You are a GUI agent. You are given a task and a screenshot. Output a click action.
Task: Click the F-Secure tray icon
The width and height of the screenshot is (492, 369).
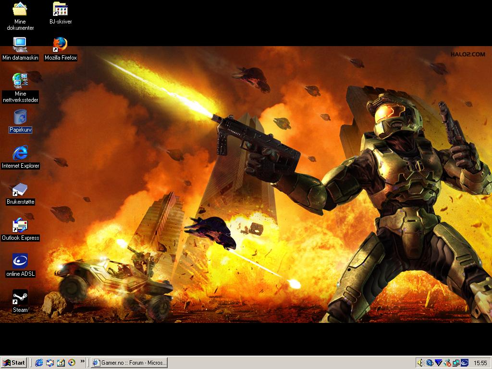click(438, 363)
